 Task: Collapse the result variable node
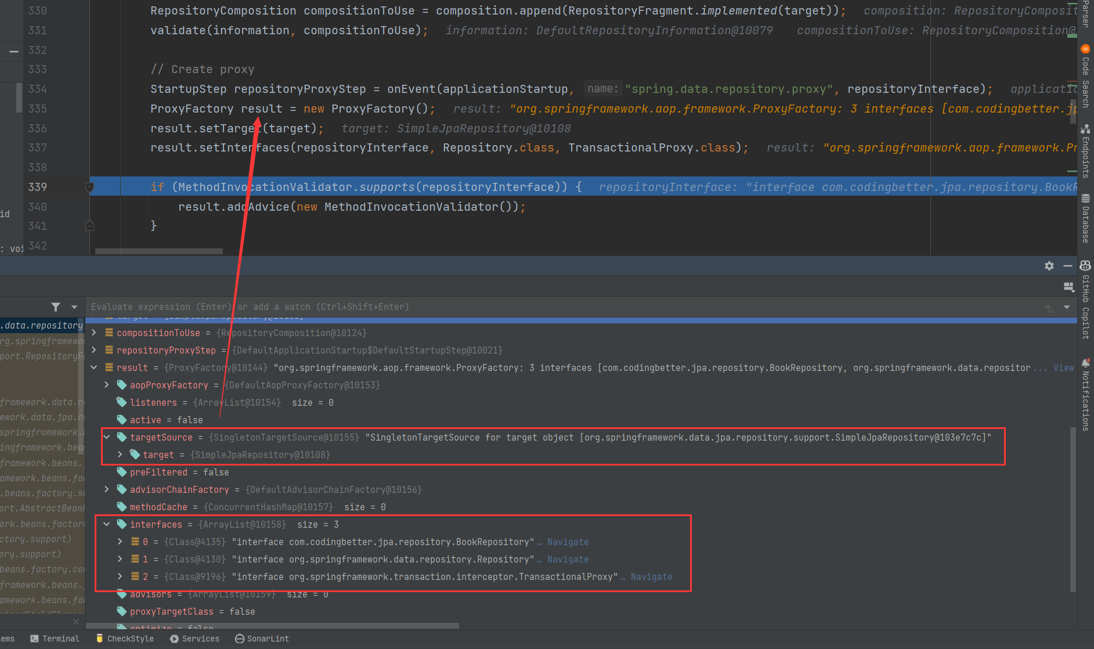tap(95, 367)
